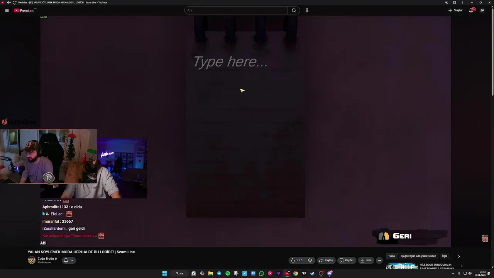This screenshot has height=278, width=494.
Task: Open browser three-dot menu
Action: [x=462, y=2]
